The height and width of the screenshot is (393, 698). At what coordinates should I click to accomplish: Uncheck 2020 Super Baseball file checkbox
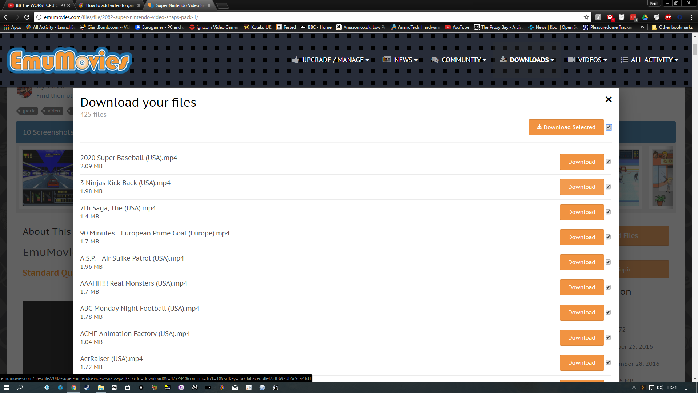coord(608,162)
